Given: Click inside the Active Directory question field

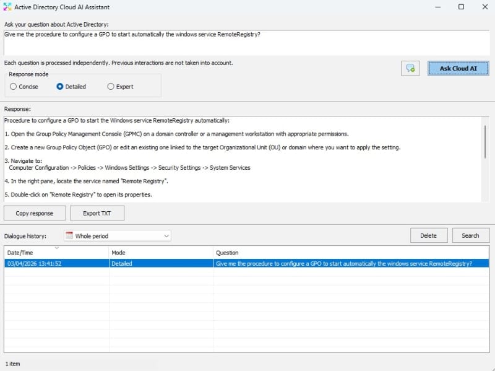Looking at the screenshot, I should [247, 42].
